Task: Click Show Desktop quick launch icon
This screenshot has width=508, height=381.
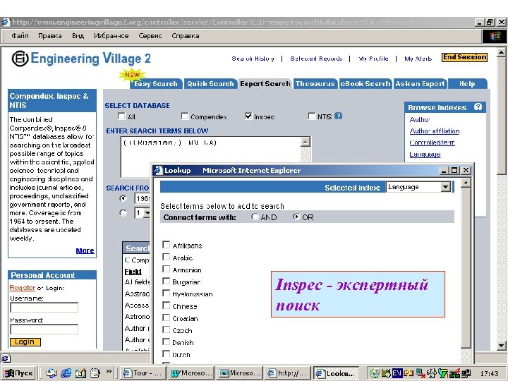Action: (80, 373)
